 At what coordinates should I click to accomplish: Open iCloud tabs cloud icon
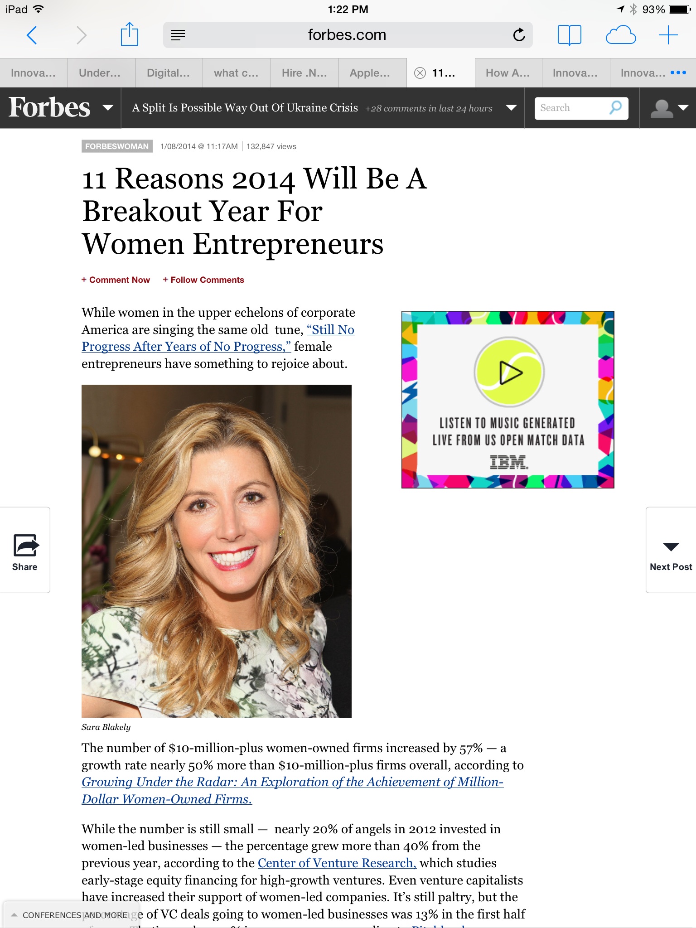[620, 35]
